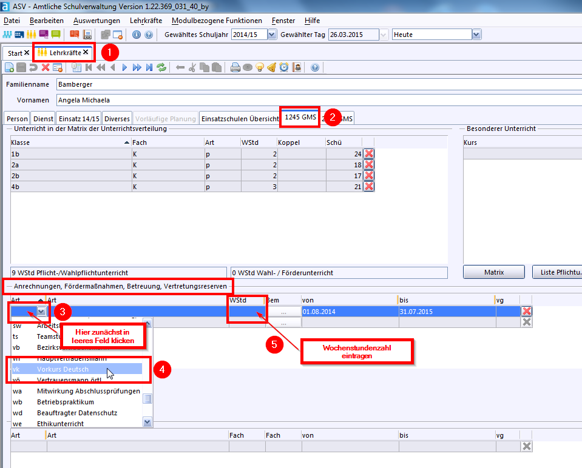Open the Fenster menu
The width and height of the screenshot is (582, 468).
tap(283, 21)
